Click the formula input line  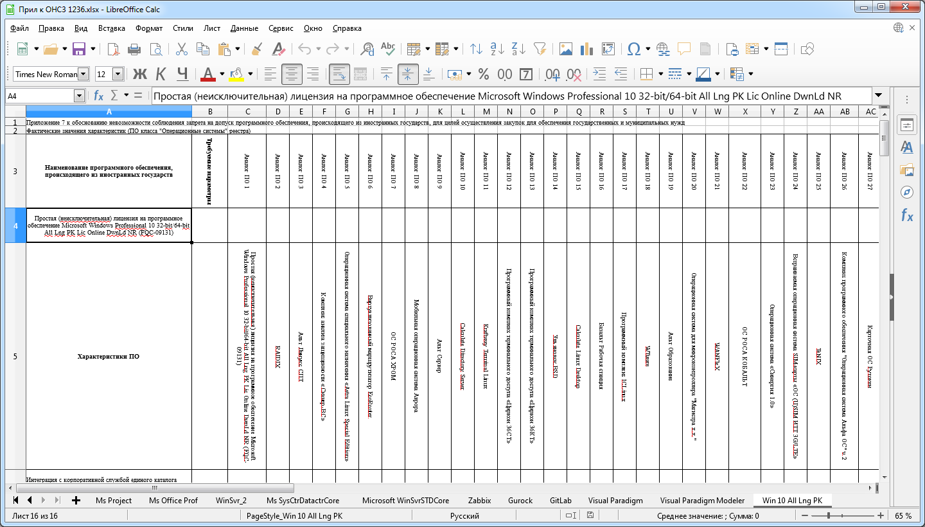(x=511, y=96)
